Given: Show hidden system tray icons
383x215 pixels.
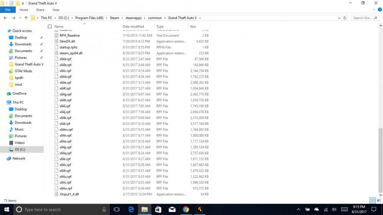Looking at the screenshot, I should coord(298,209).
